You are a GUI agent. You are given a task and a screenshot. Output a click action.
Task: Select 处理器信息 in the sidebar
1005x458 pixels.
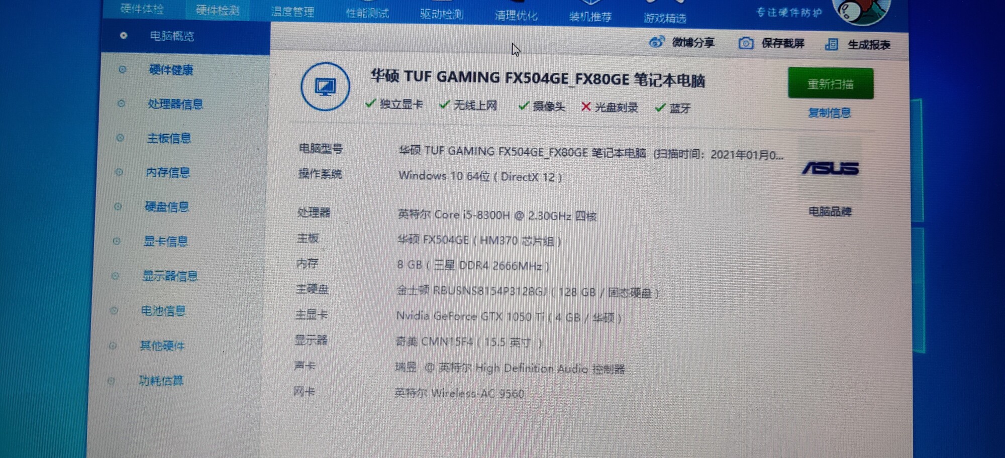[175, 104]
